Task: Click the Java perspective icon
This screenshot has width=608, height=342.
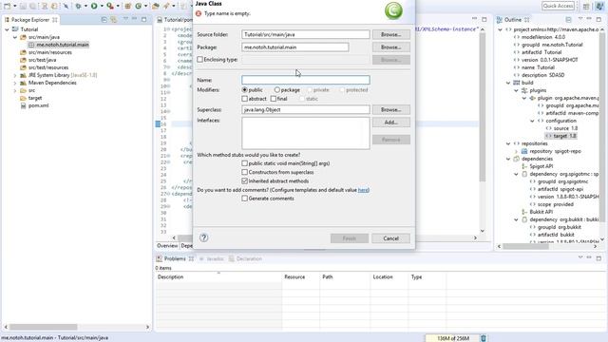Action: pos(599,6)
